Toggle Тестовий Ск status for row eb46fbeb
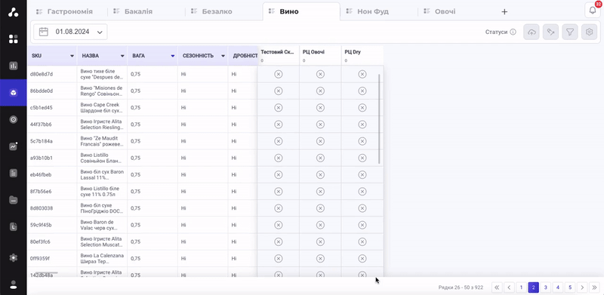Viewport: 604px width, 295px height. pyautogui.click(x=278, y=175)
